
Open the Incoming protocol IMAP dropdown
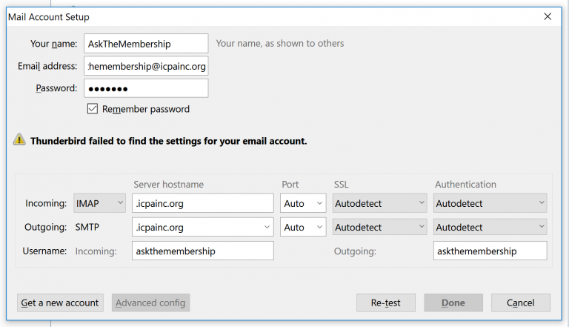(x=99, y=203)
